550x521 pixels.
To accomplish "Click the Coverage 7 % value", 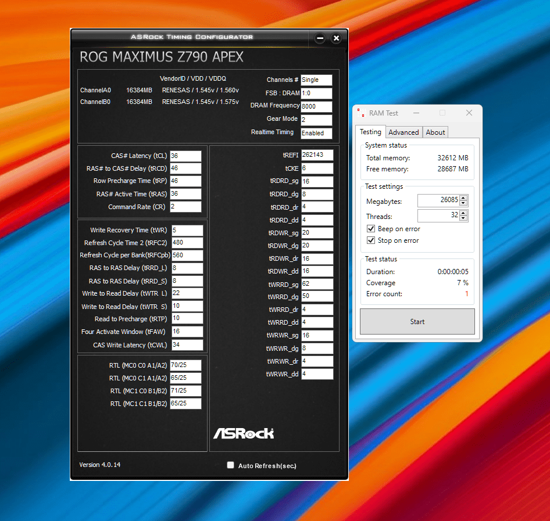I will click(463, 282).
